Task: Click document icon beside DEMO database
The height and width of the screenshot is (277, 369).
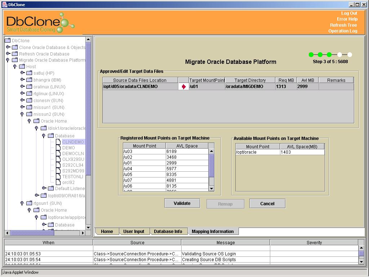Action: click(x=58, y=148)
